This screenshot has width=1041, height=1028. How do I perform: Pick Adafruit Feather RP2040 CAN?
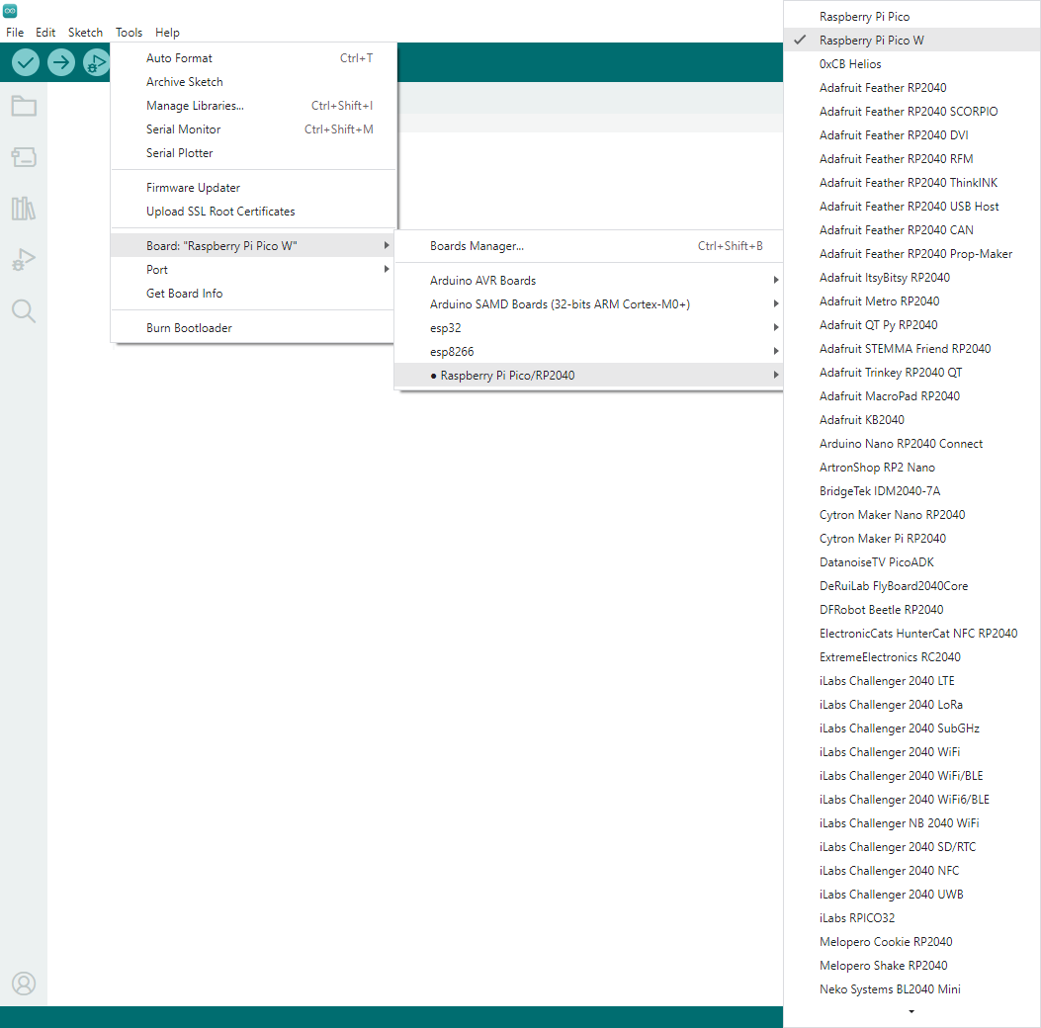912,230
